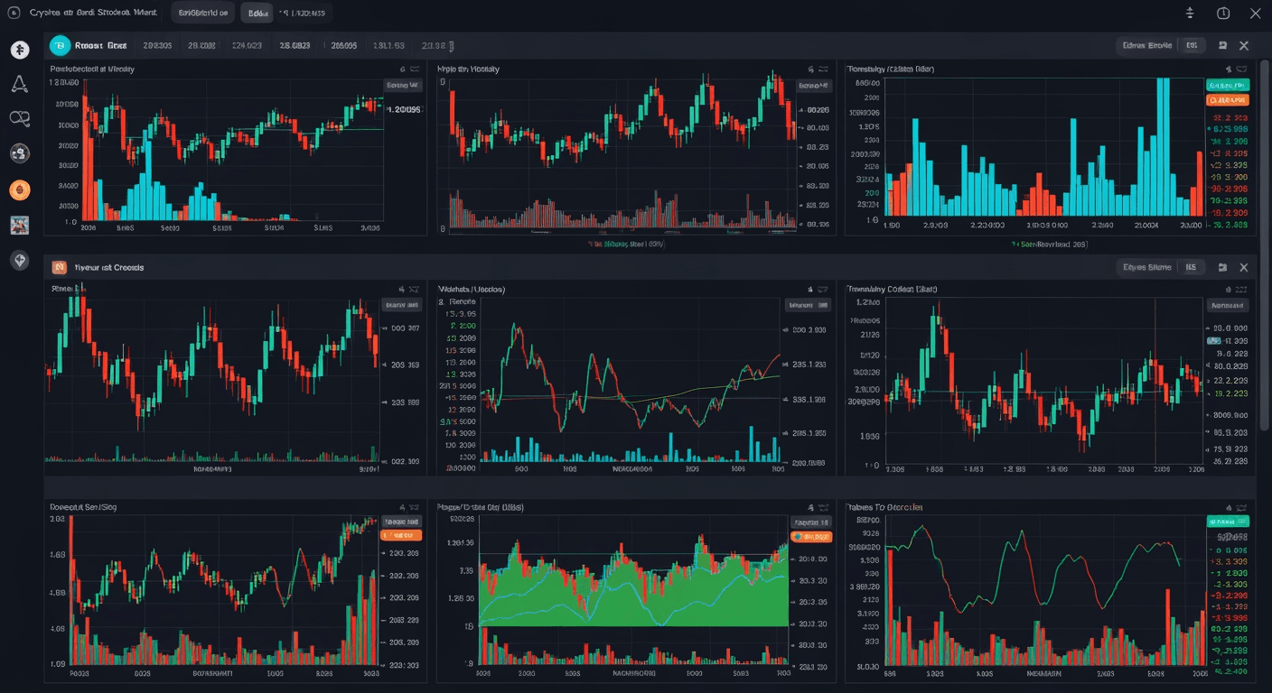Toggle the expand icon on the bottom-center chart
Screen dimensions: 1272x693
(x=825, y=507)
